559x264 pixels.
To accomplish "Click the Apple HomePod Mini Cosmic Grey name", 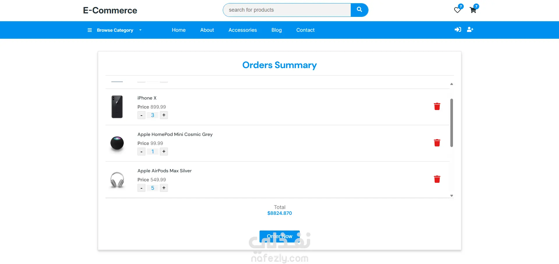I will (x=175, y=134).
